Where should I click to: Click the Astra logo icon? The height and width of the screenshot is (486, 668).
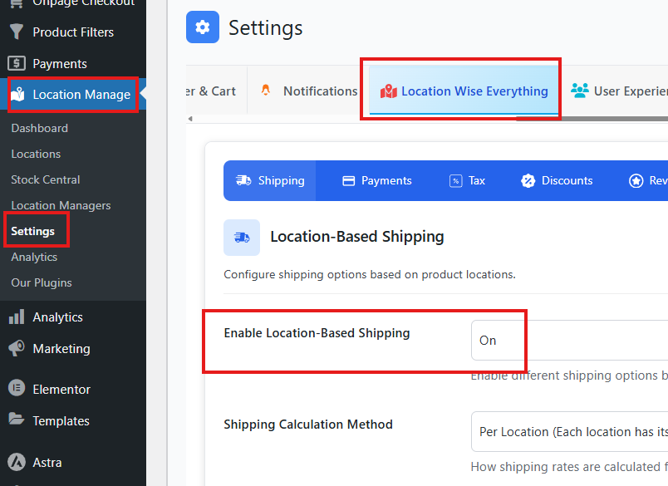16,463
